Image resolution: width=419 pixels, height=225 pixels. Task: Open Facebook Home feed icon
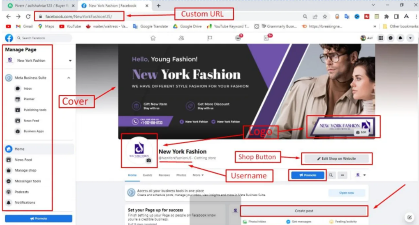click(x=153, y=38)
